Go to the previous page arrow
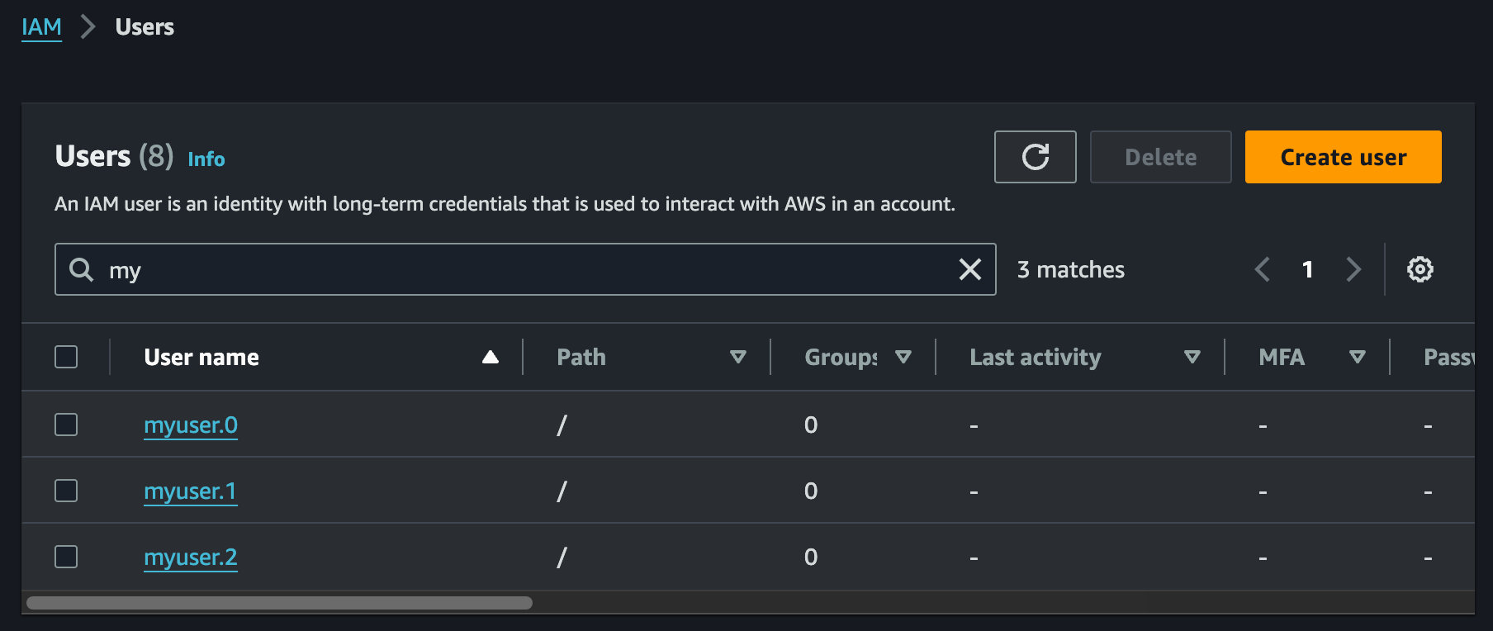This screenshot has height=631, width=1493. click(x=1262, y=269)
